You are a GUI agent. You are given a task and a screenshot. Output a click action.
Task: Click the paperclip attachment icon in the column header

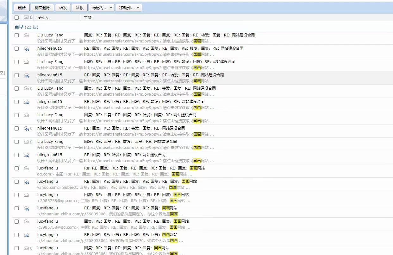(x=31, y=17)
